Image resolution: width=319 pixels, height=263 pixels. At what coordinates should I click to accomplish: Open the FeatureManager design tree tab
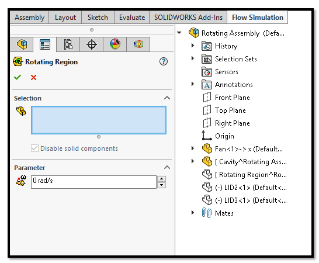pyautogui.click(x=22, y=44)
